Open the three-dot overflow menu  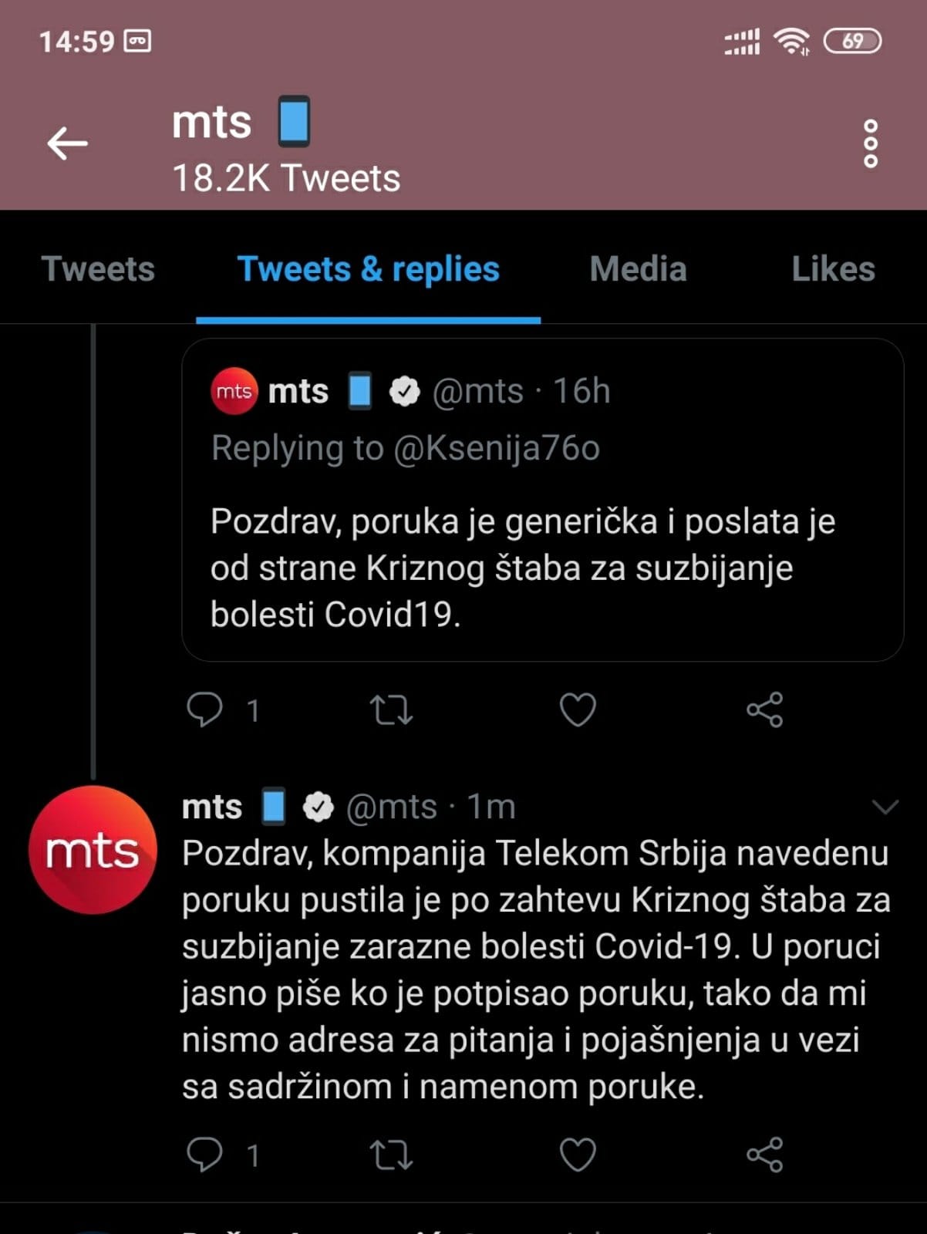[870, 143]
